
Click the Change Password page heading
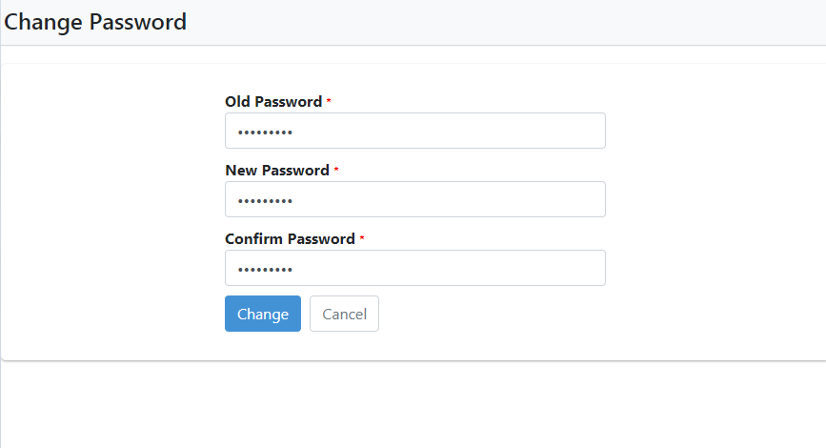pyautogui.click(x=95, y=22)
